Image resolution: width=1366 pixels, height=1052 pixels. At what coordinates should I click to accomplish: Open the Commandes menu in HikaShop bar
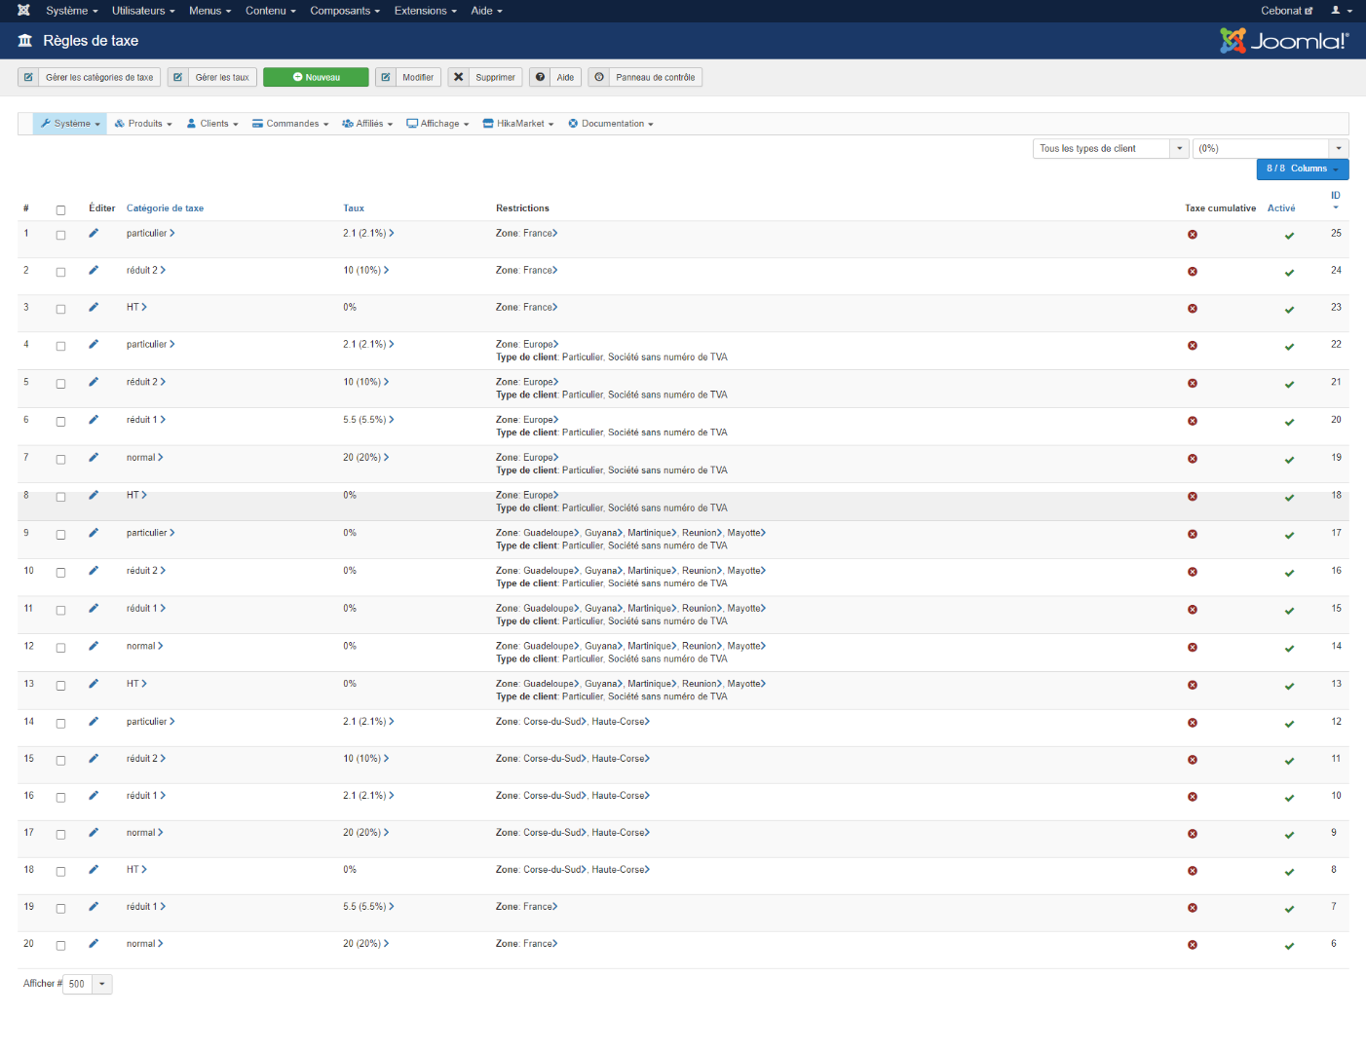coord(290,124)
